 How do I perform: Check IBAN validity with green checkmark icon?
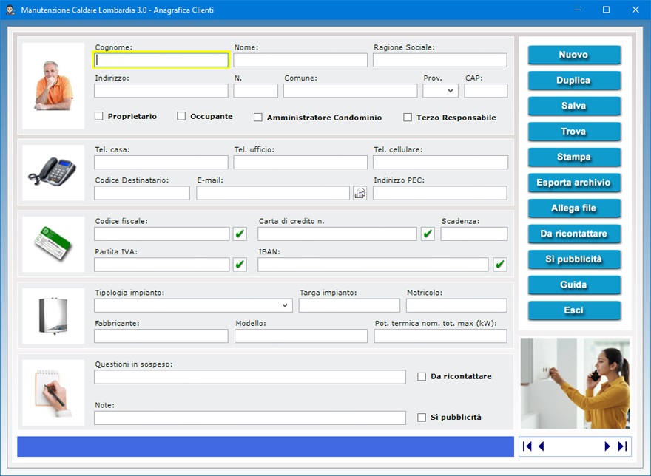pyautogui.click(x=500, y=265)
